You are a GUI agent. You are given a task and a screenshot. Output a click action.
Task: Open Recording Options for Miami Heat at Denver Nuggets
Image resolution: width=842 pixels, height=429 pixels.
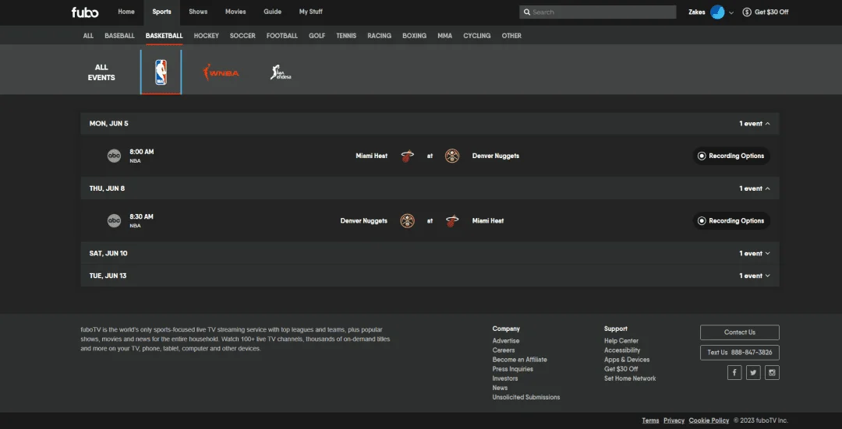click(x=731, y=156)
